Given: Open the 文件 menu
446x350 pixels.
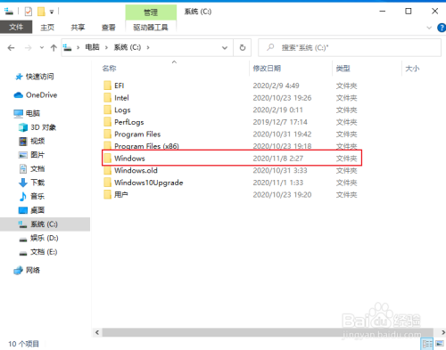Looking at the screenshot, I should pos(16,28).
